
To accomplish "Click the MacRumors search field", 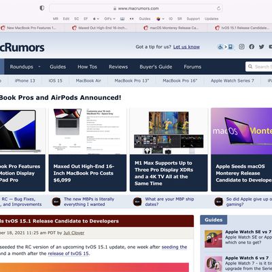I will pyautogui.click(x=259, y=67).
